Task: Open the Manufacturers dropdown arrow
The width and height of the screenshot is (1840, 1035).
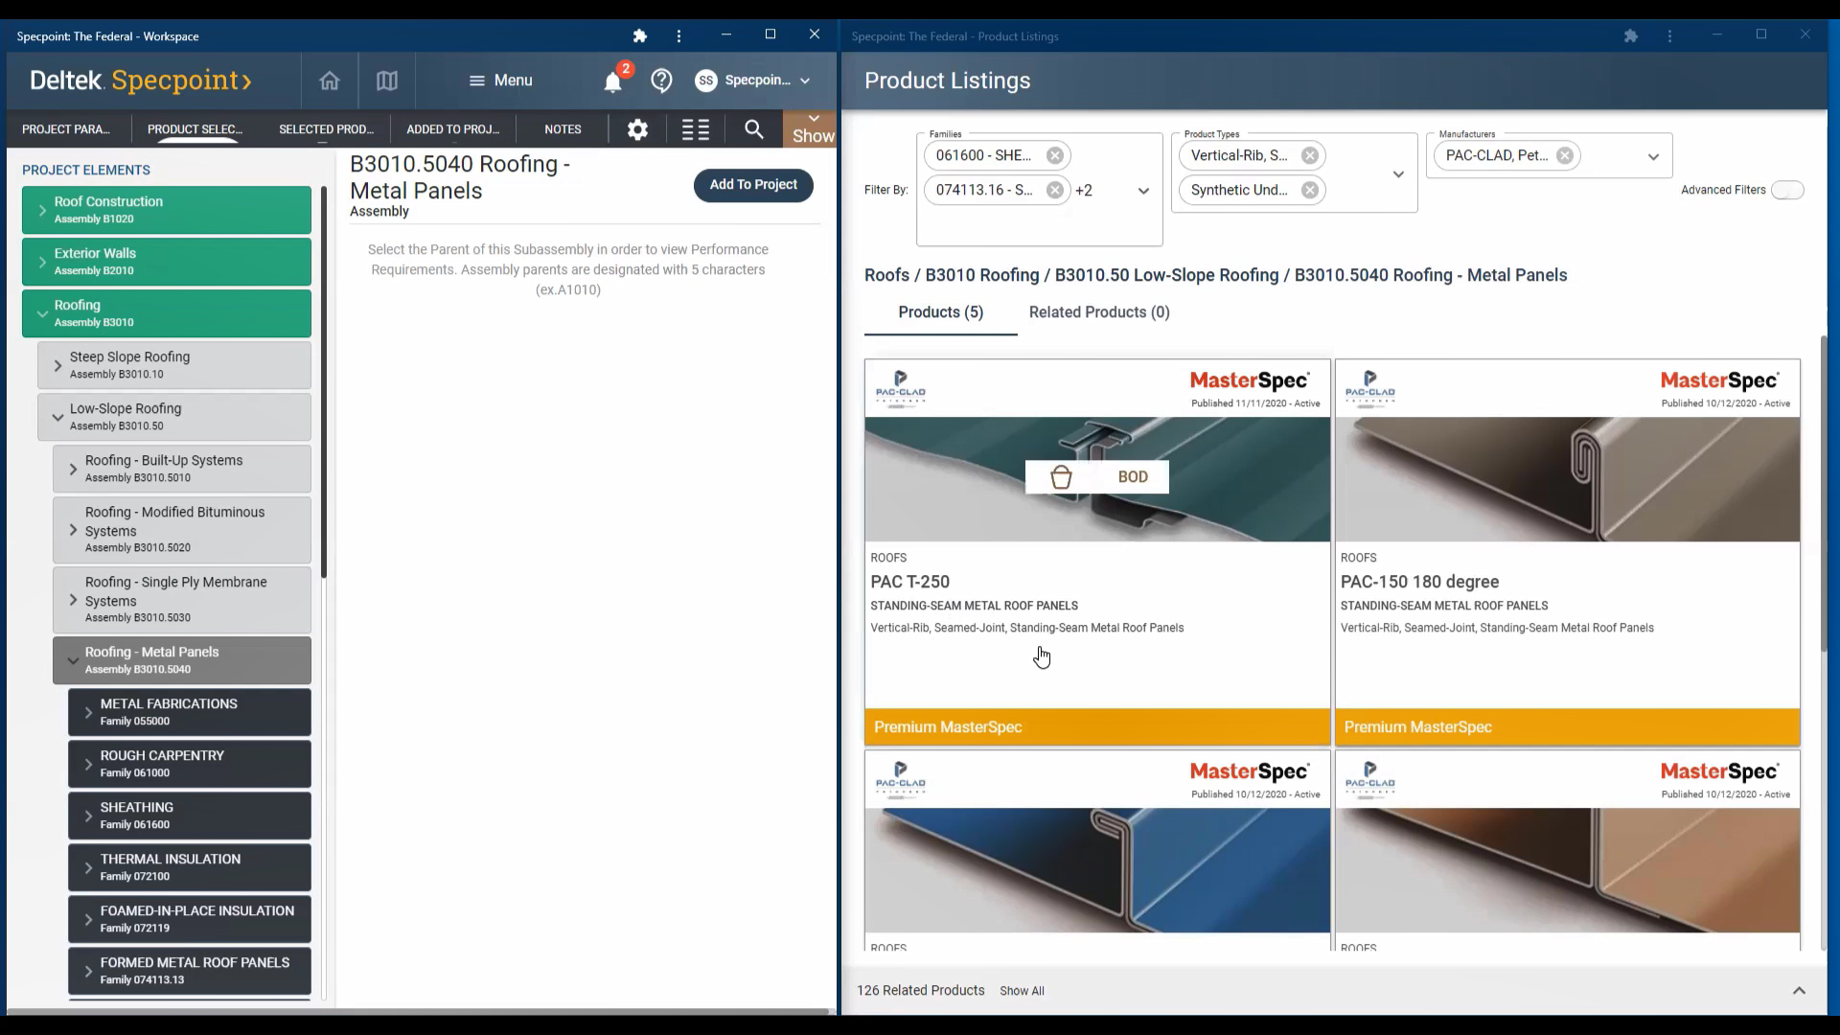Action: pyautogui.click(x=1653, y=157)
